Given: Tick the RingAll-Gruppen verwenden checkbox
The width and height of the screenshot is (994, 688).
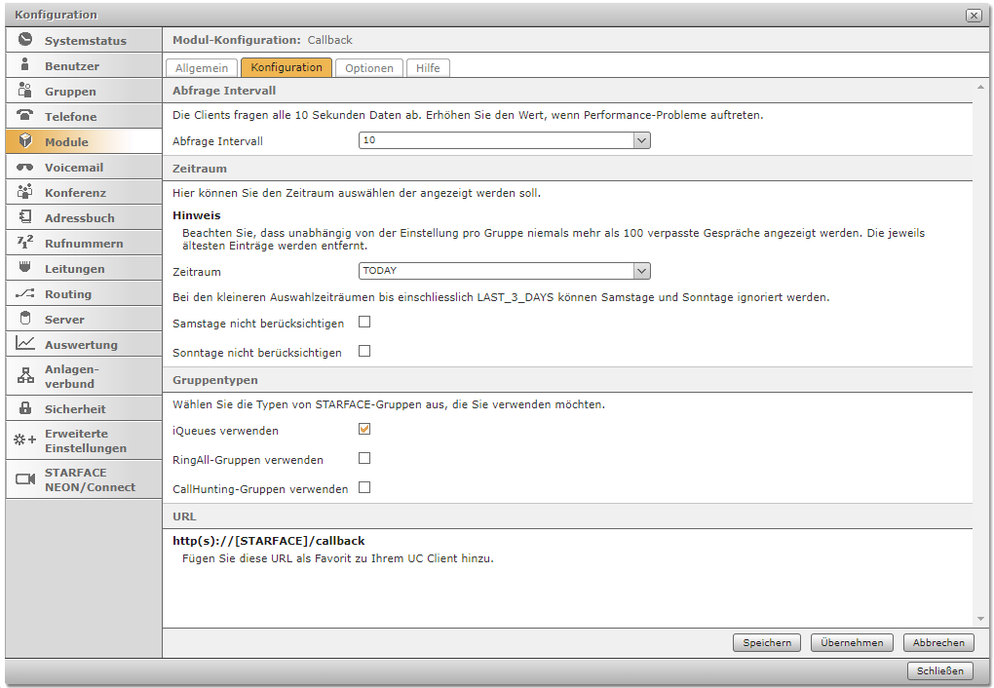Looking at the screenshot, I should click(364, 458).
